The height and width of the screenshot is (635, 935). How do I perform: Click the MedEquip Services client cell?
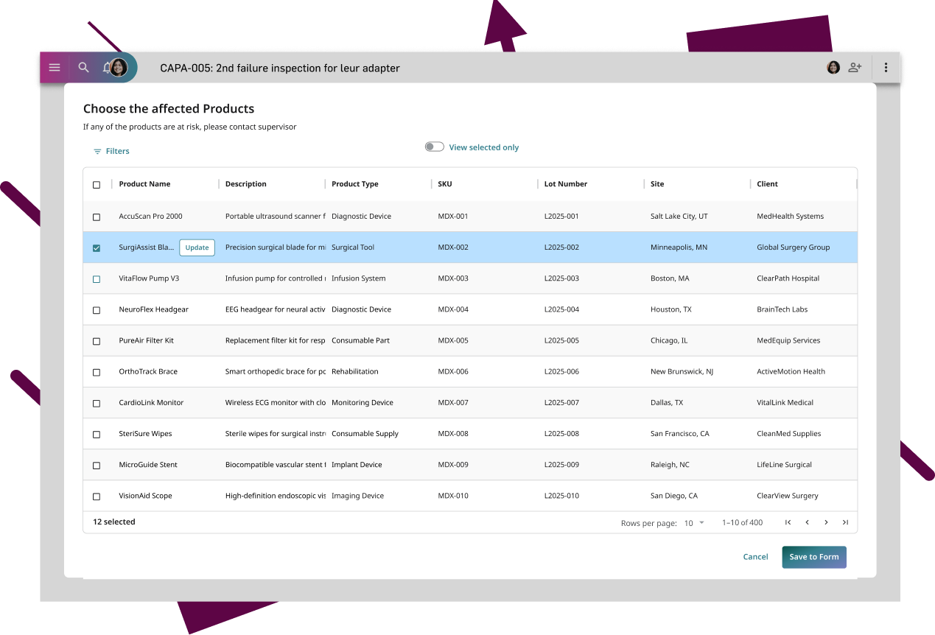pyautogui.click(x=788, y=340)
